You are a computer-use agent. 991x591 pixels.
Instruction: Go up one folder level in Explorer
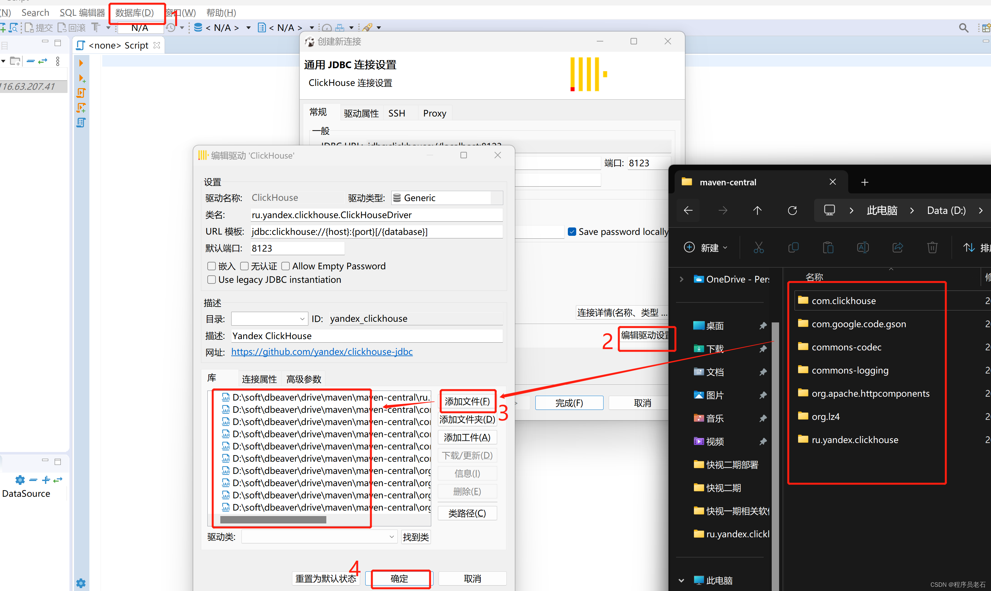[x=757, y=210]
